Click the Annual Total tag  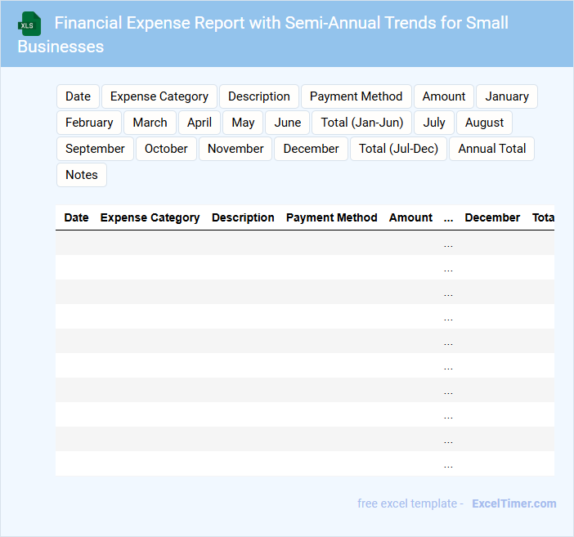[x=492, y=149]
